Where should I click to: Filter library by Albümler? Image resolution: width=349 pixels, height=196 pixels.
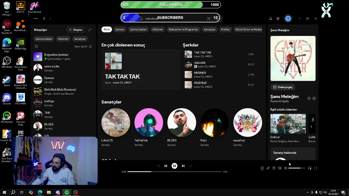pyautogui.click(x=63, y=39)
